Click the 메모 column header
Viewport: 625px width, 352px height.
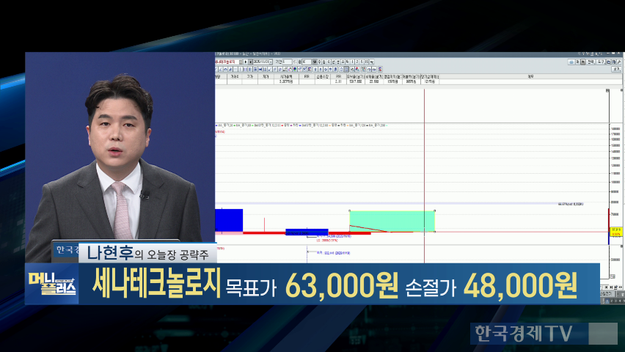pos(530,76)
